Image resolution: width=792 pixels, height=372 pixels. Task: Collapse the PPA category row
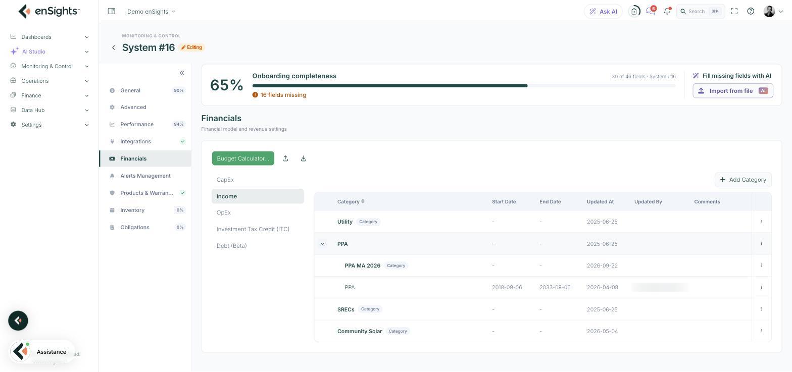coord(323,244)
